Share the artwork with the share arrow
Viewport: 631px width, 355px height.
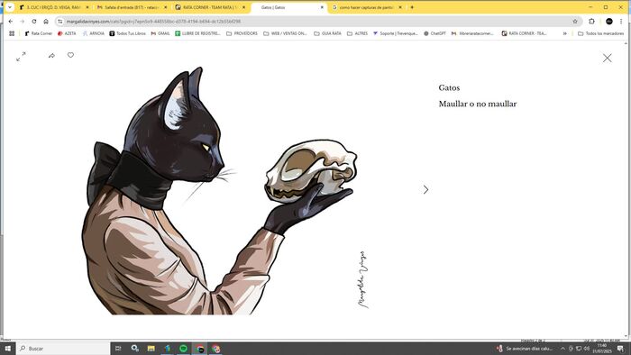pos(51,56)
